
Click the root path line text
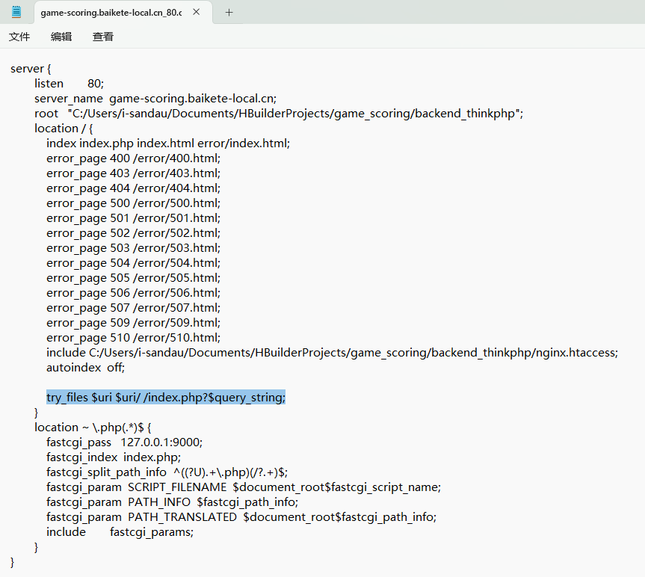279,114
